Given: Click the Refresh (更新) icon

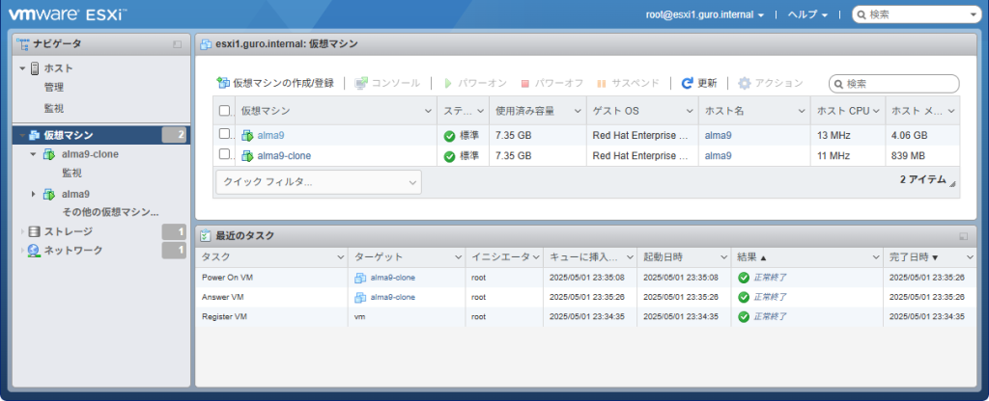Looking at the screenshot, I should [x=688, y=83].
